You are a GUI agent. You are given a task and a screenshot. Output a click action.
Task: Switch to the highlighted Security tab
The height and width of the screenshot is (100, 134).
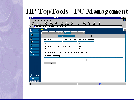68,33
